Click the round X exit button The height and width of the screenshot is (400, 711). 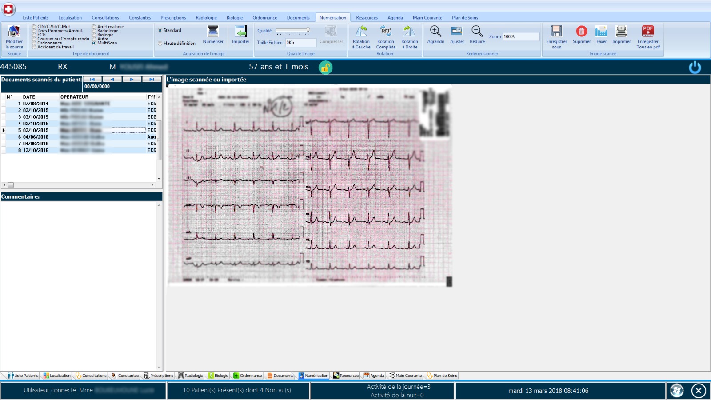click(x=699, y=391)
